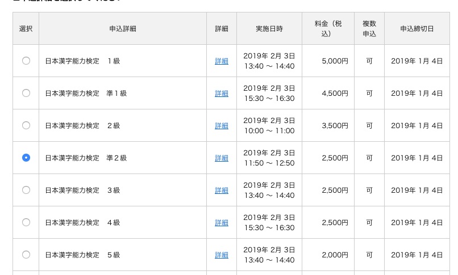Select the 3級 exam radio button
Viewport: 458px width, 275px height.
pyautogui.click(x=26, y=190)
